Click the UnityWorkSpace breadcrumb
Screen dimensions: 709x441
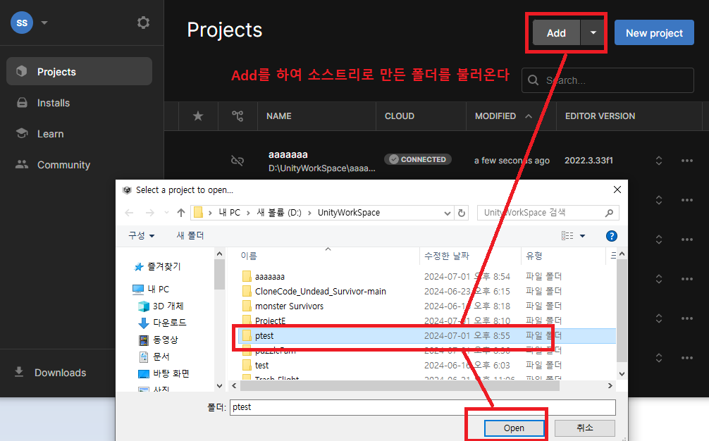[349, 213]
